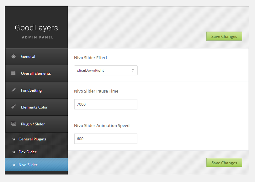The image size is (255, 182).
Task: Click the arrow icon beside Nivo Slider
Action: point(14,165)
